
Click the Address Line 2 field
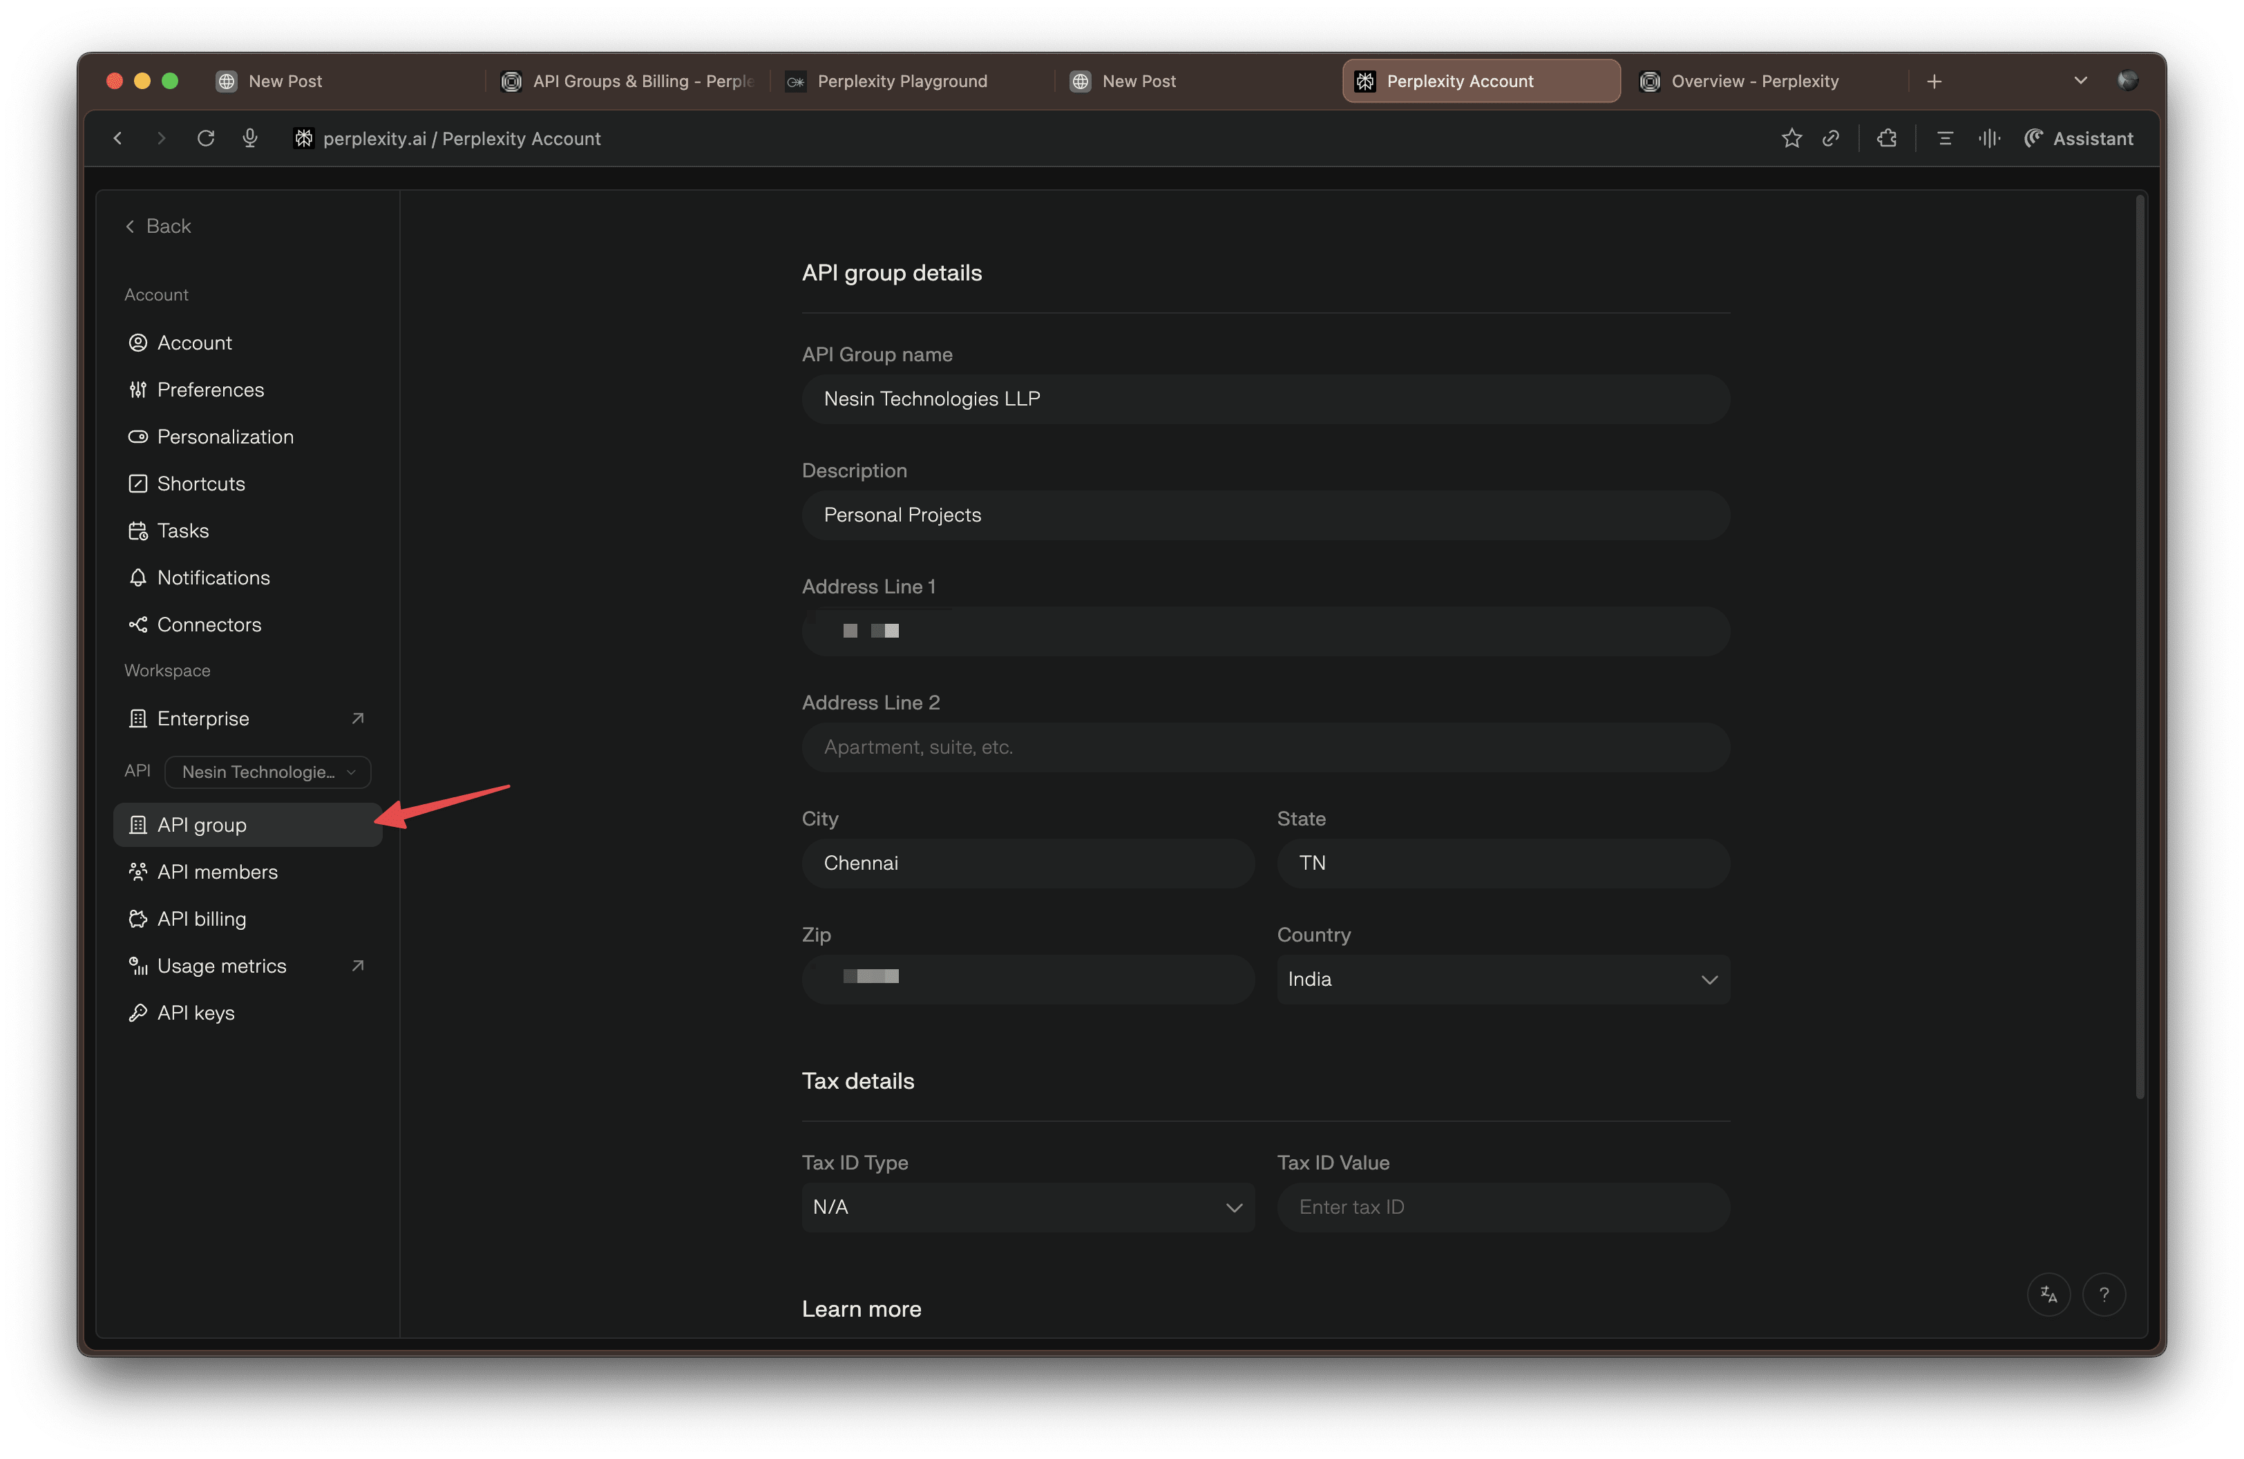point(1265,747)
